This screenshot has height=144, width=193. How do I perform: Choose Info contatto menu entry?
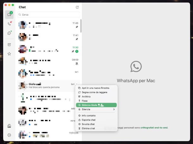96,116
